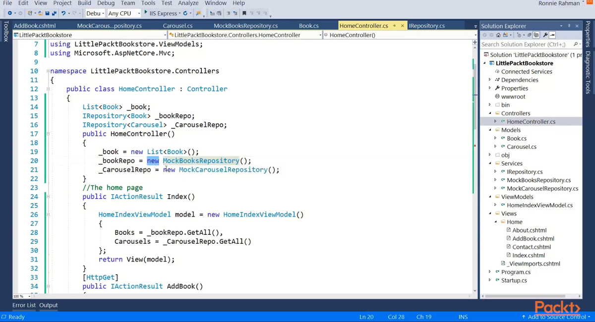Open the HomeController() member dropdown

[476, 35]
